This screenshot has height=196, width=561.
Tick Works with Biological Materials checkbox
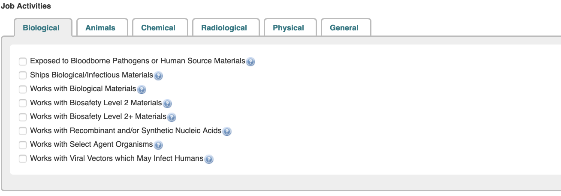pyautogui.click(x=23, y=89)
